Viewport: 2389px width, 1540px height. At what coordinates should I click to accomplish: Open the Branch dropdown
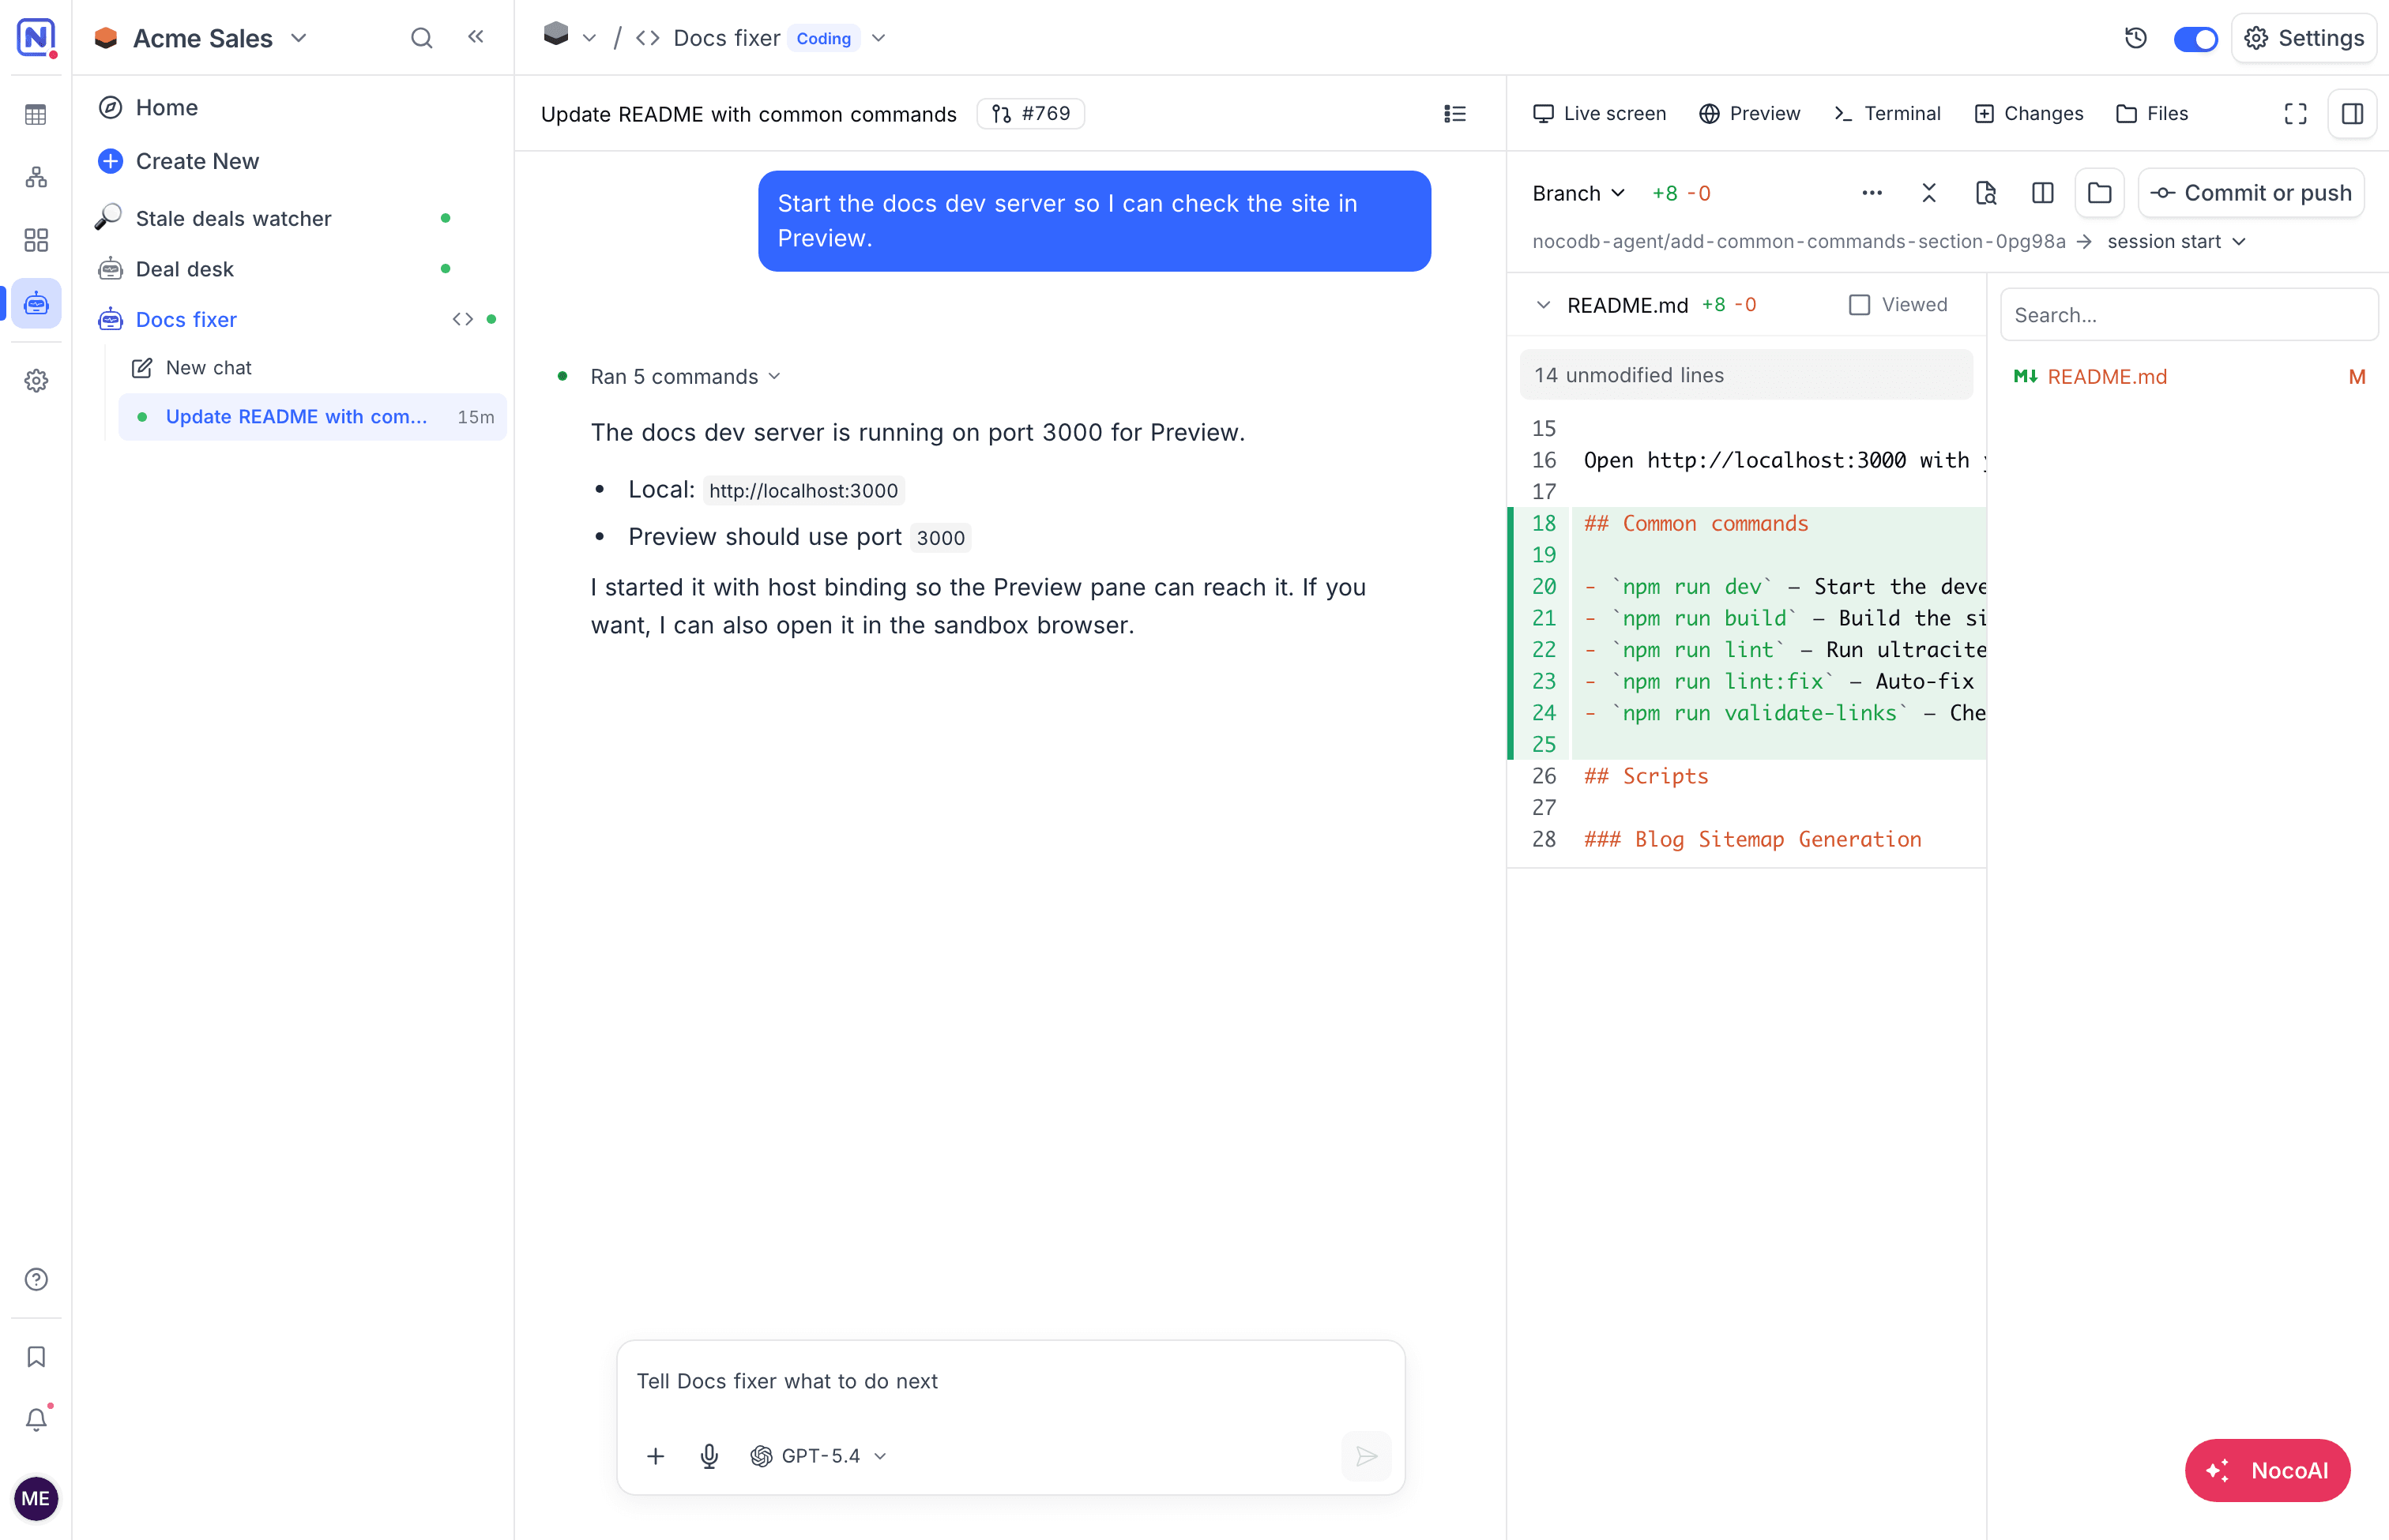tap(1578, 193)
